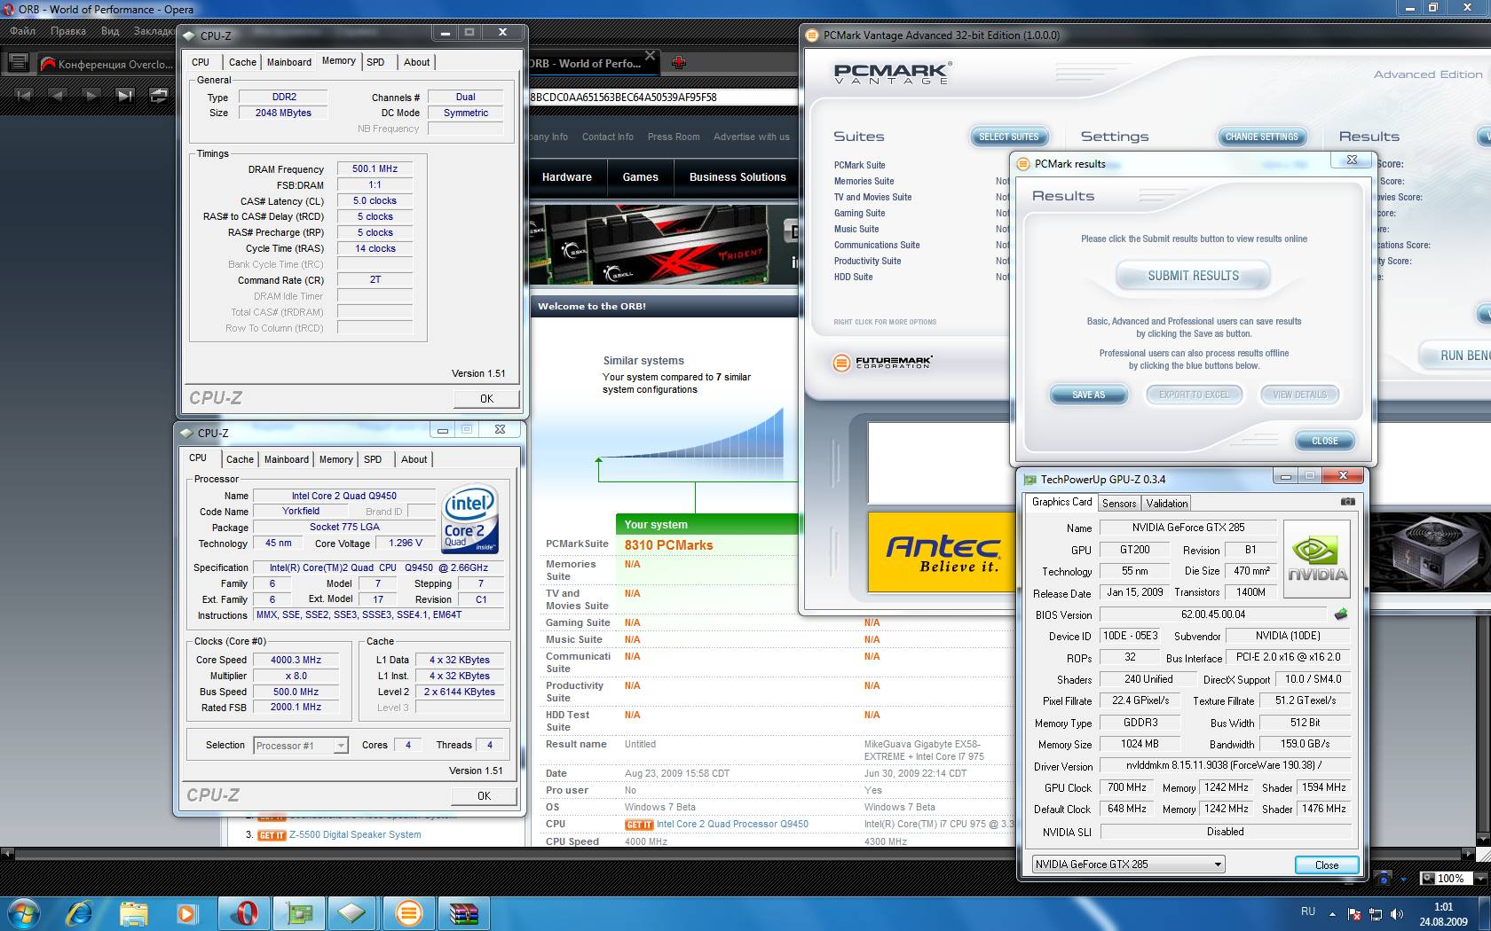Open the Cache tab in the lower CPU-Z window

240,459
